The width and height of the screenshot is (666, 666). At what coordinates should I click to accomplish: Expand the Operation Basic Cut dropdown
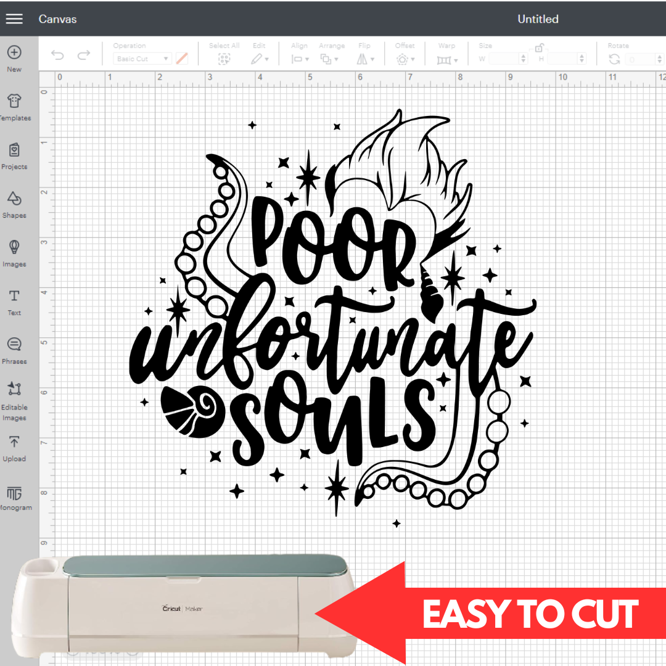(x=142, y=59)
